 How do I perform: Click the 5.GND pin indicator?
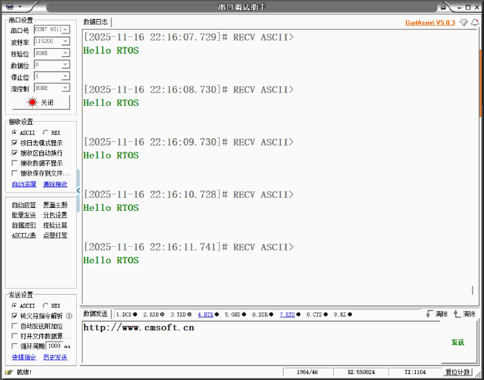236,314
